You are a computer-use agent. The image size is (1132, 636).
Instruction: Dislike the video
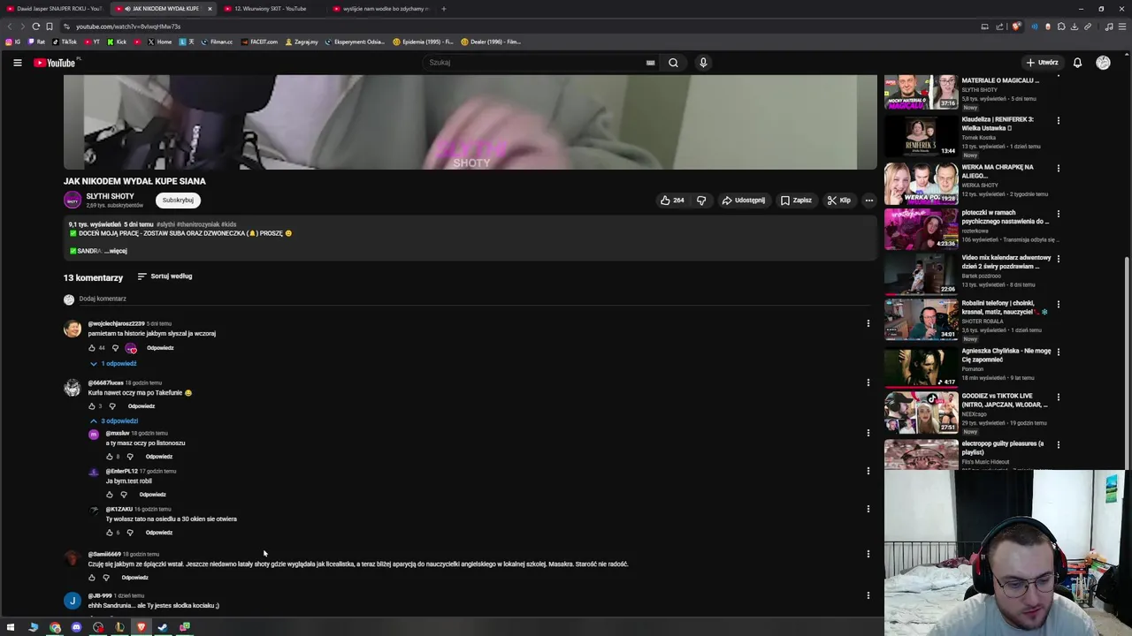click(701, 201)
